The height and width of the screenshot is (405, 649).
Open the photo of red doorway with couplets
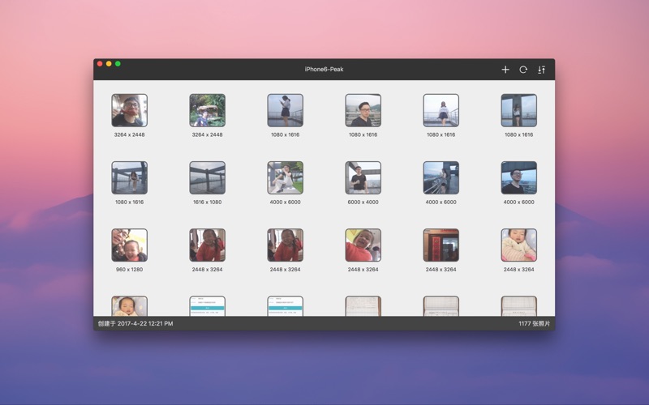(441, 245)
